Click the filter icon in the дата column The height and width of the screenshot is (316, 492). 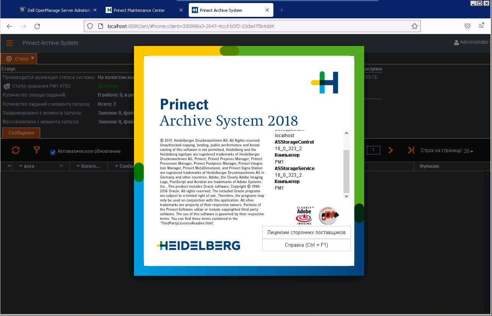[x=21, y=166]
